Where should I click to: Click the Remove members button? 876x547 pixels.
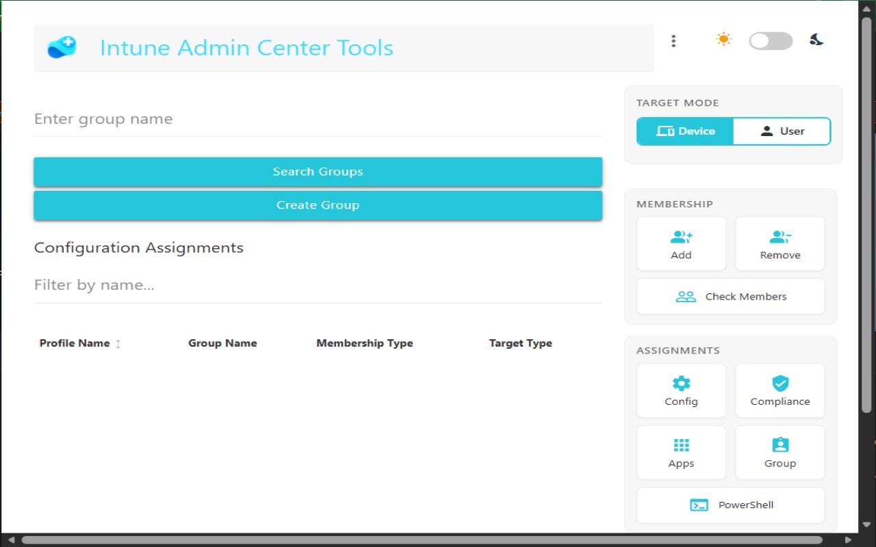click(780, 244)
